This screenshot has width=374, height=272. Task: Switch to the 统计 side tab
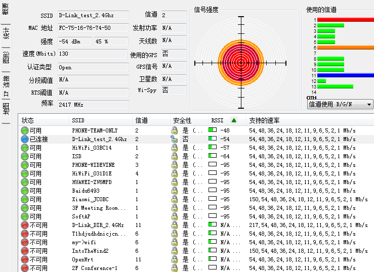(x=6, y=33)
